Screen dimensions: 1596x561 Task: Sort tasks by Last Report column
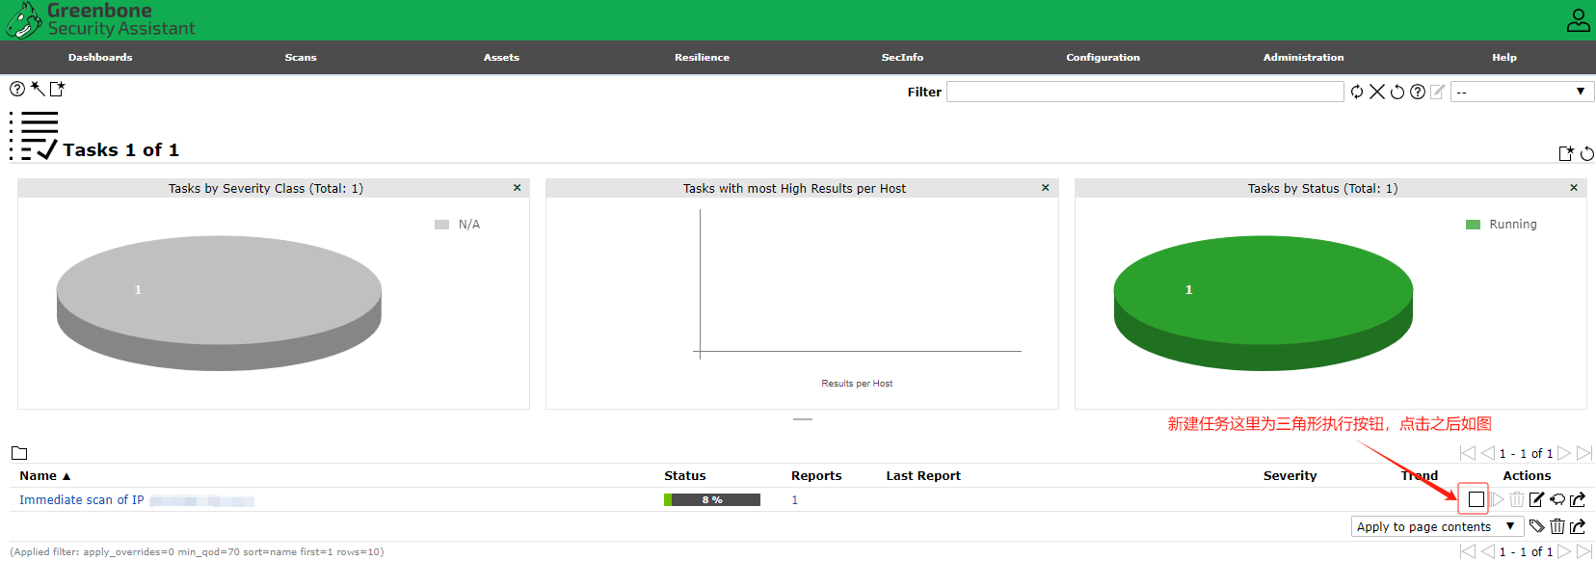[x=923, y=475]
